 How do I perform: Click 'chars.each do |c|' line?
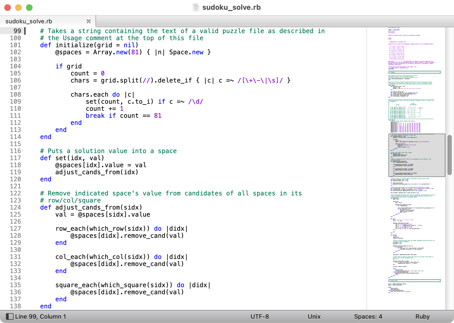pos(103,94)
